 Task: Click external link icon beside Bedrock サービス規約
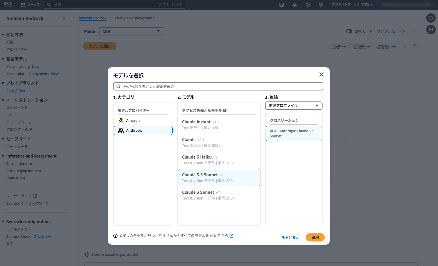tap(46, 203)
